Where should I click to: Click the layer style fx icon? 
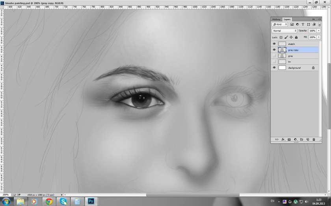[283, 139]
